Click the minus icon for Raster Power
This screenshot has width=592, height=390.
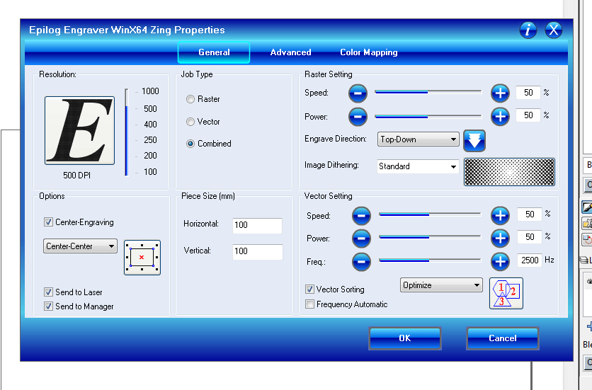click(358, 115)
